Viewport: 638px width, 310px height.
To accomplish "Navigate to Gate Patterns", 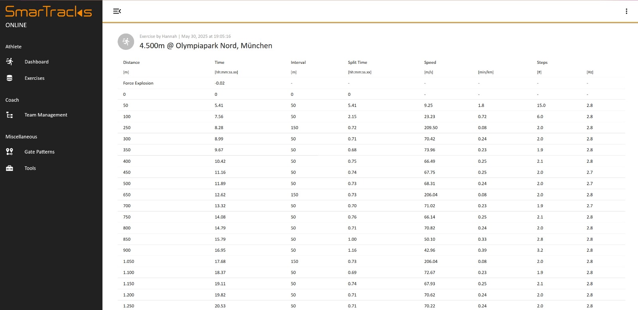I will coord(39,152).
